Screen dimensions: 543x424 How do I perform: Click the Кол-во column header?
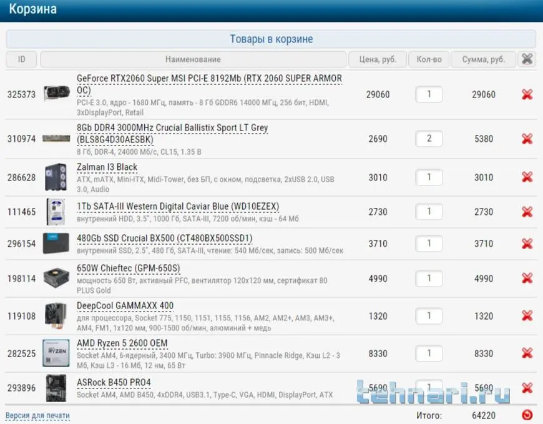[429, 59]
